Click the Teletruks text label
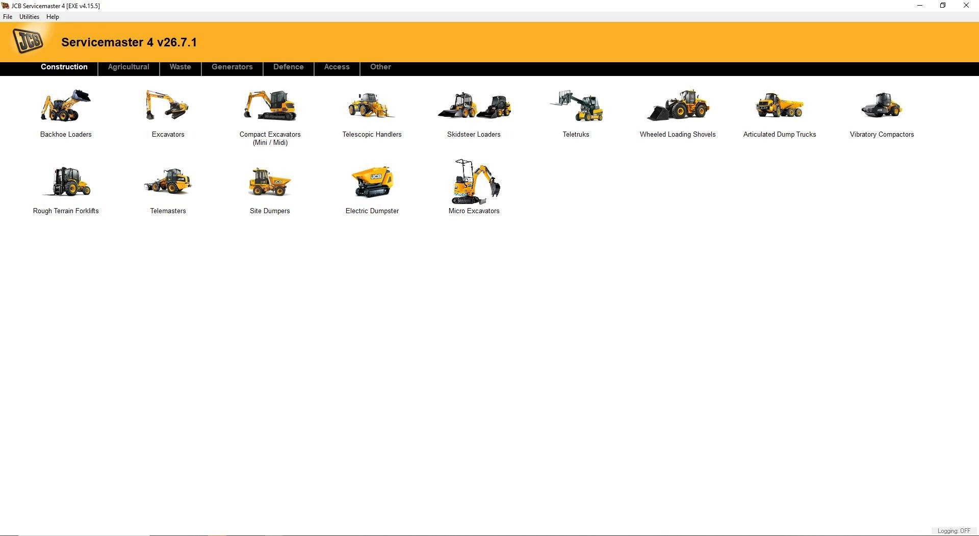The height and width of the screenshot is (536, 979). [x=576, y=135]
